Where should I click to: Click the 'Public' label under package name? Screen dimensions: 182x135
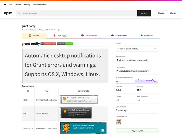click(33, 30)
